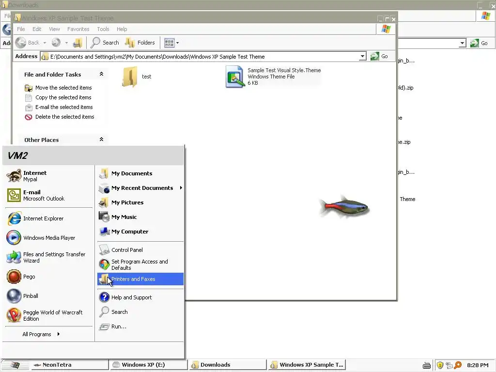
Task: Switch to Windows XP Sample T... taskbar button
Action: pyautogui.click(x=307, y=365)
